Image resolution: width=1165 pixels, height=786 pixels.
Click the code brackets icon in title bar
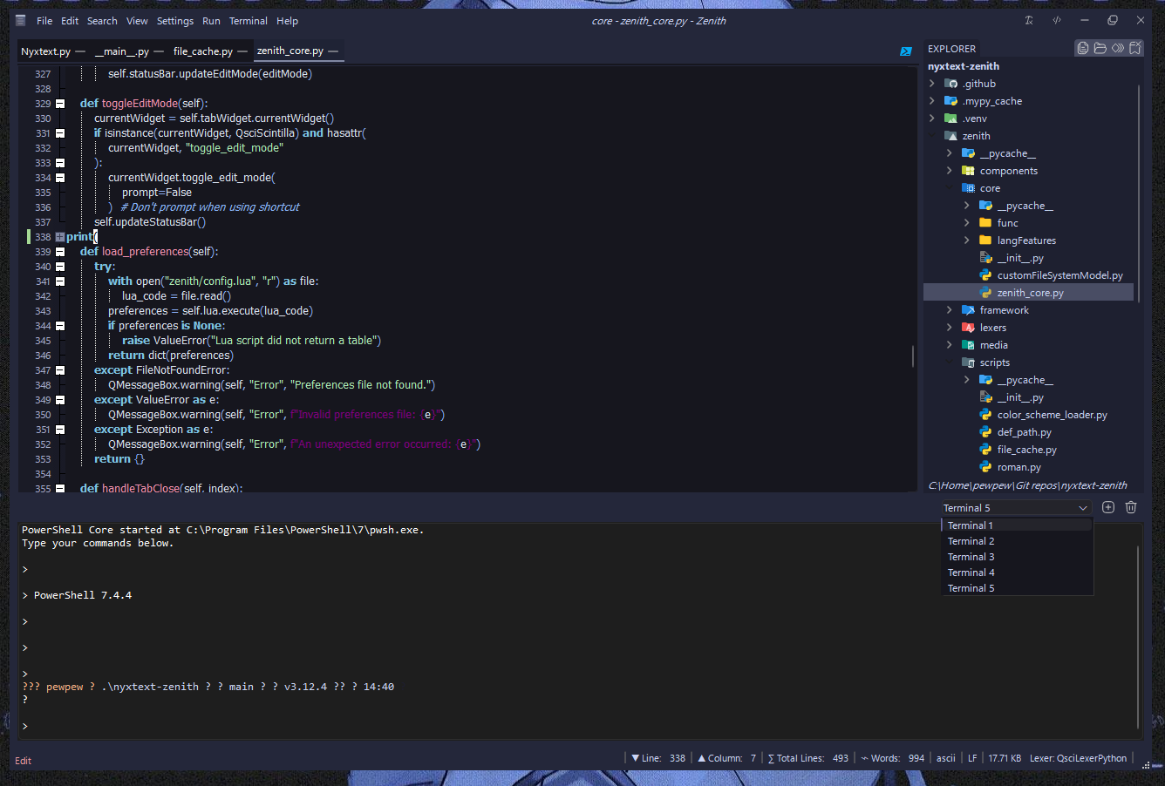coord(1057,21)
